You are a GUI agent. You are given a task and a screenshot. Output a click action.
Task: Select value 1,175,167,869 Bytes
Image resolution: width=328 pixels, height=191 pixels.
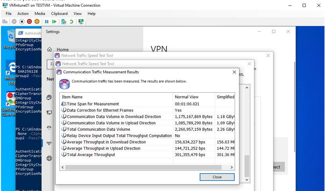point(194,117)
